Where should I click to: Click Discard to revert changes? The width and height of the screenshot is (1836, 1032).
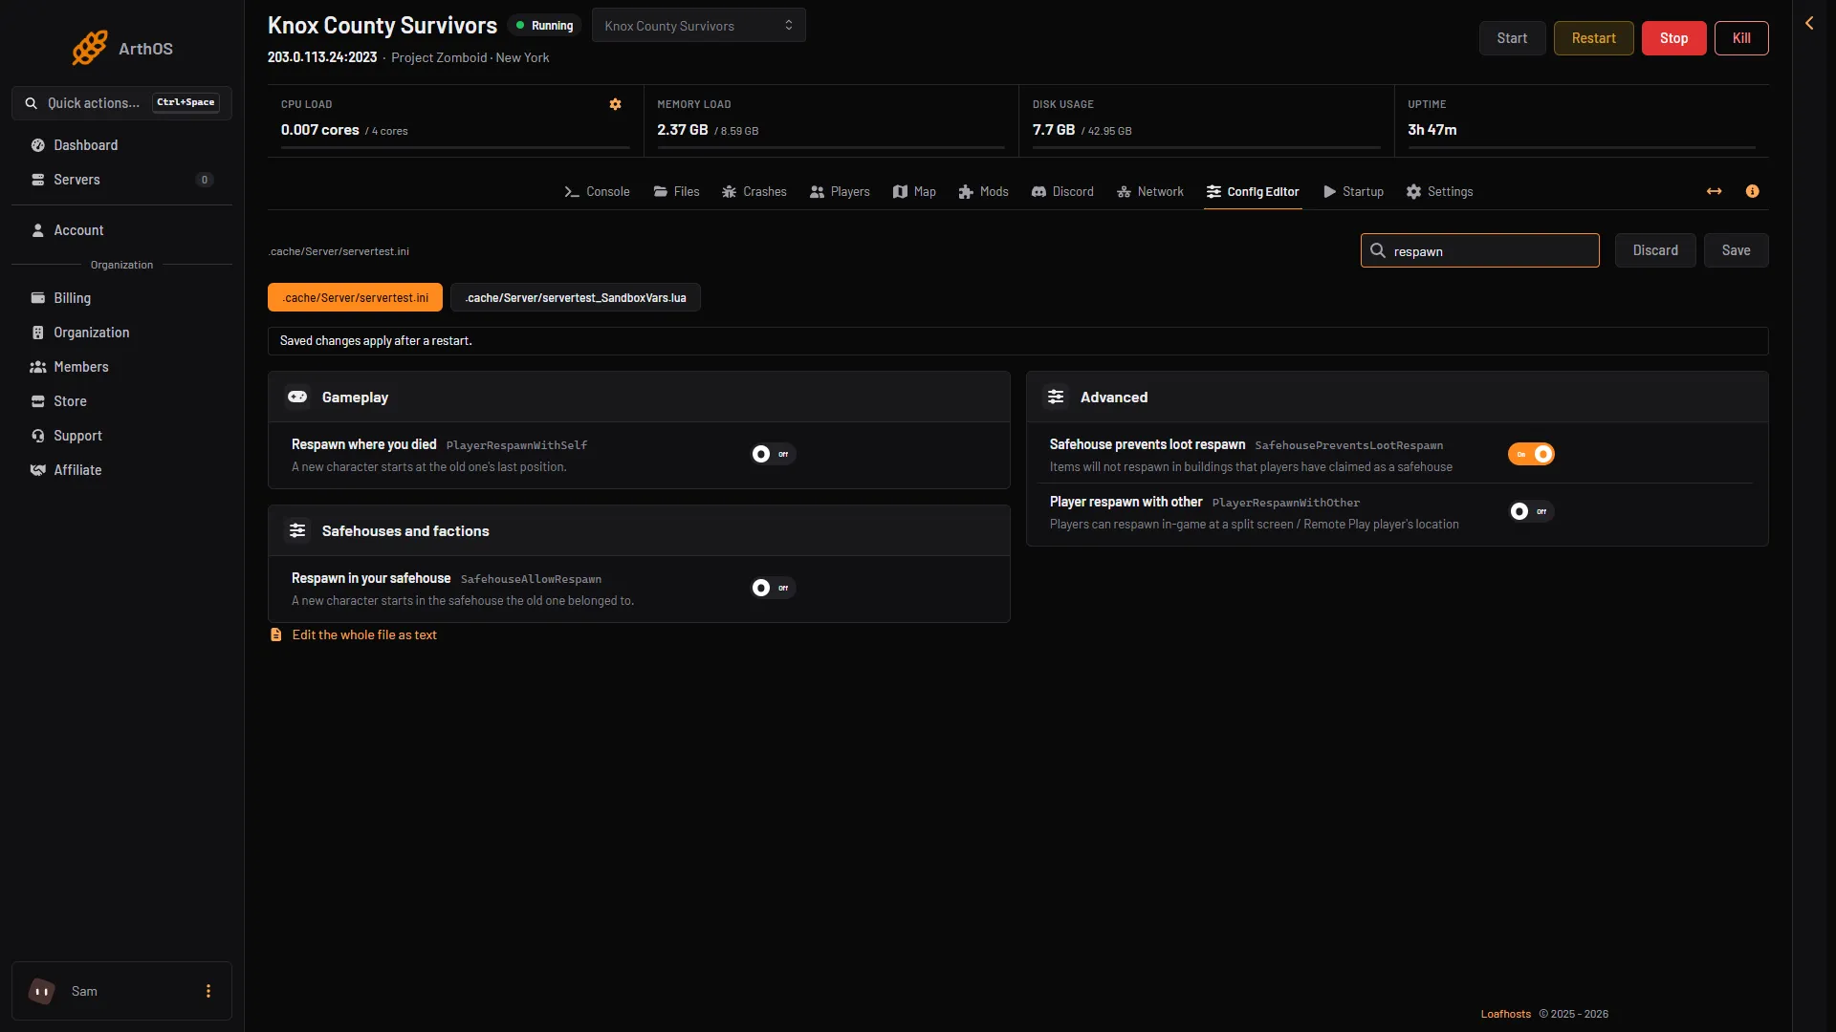(x=1655, y=250)
